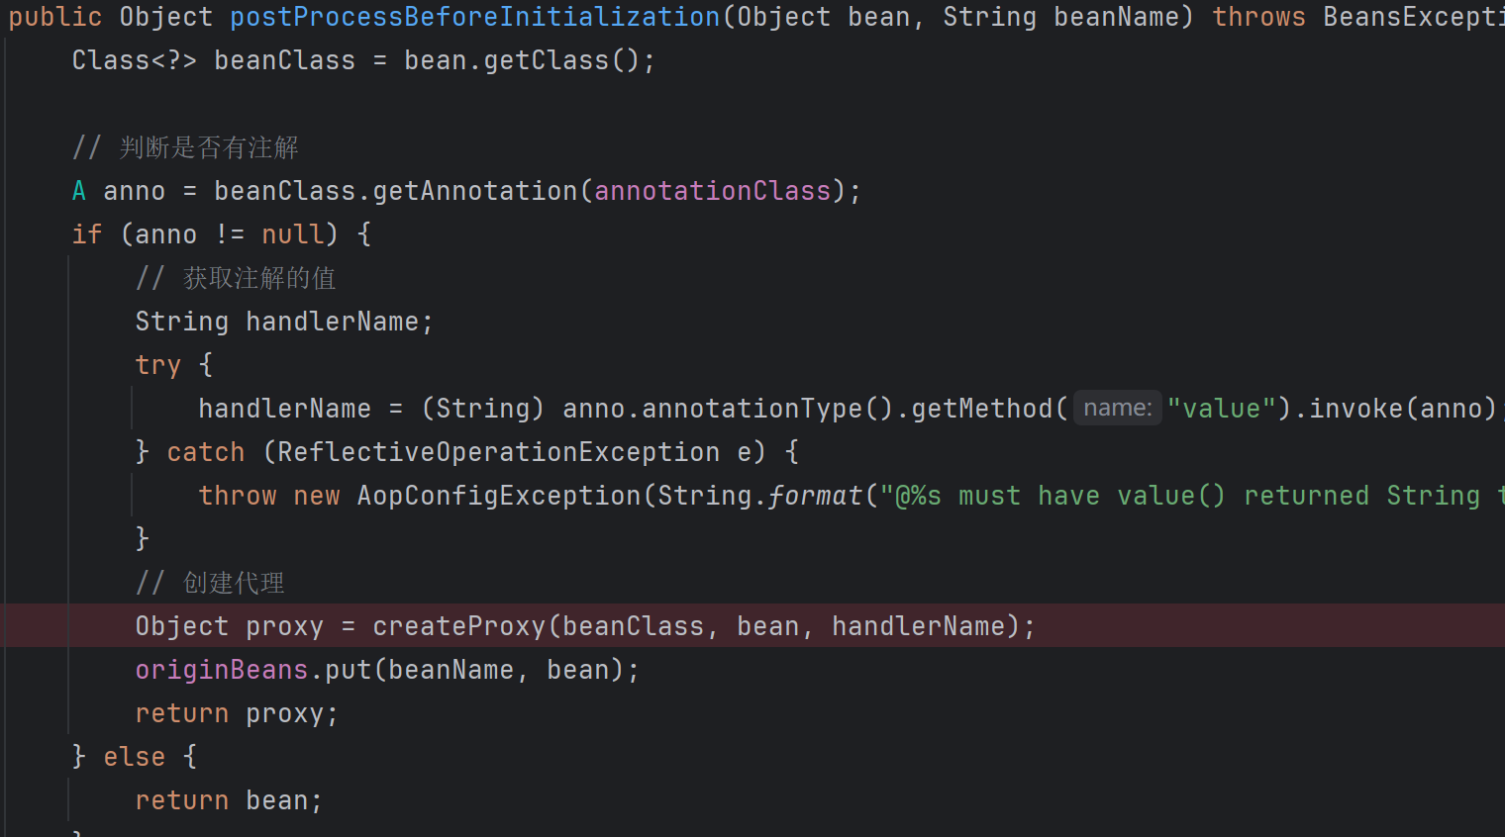The width and height of the screenshot is (1505, 837).
Task: Click the 'else' keyword
Action: click(x=135, y=757)
